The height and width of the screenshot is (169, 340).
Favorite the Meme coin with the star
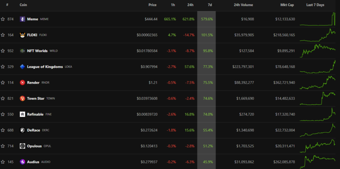3,19
